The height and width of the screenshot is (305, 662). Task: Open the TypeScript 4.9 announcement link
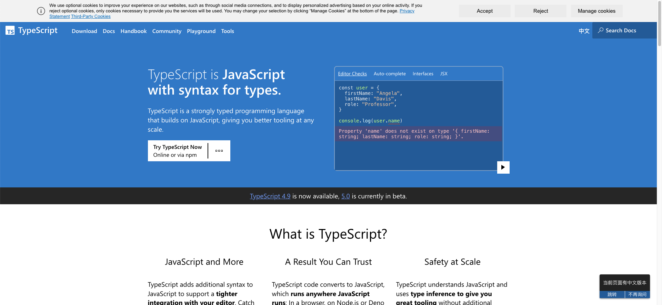tap(270, 196)
